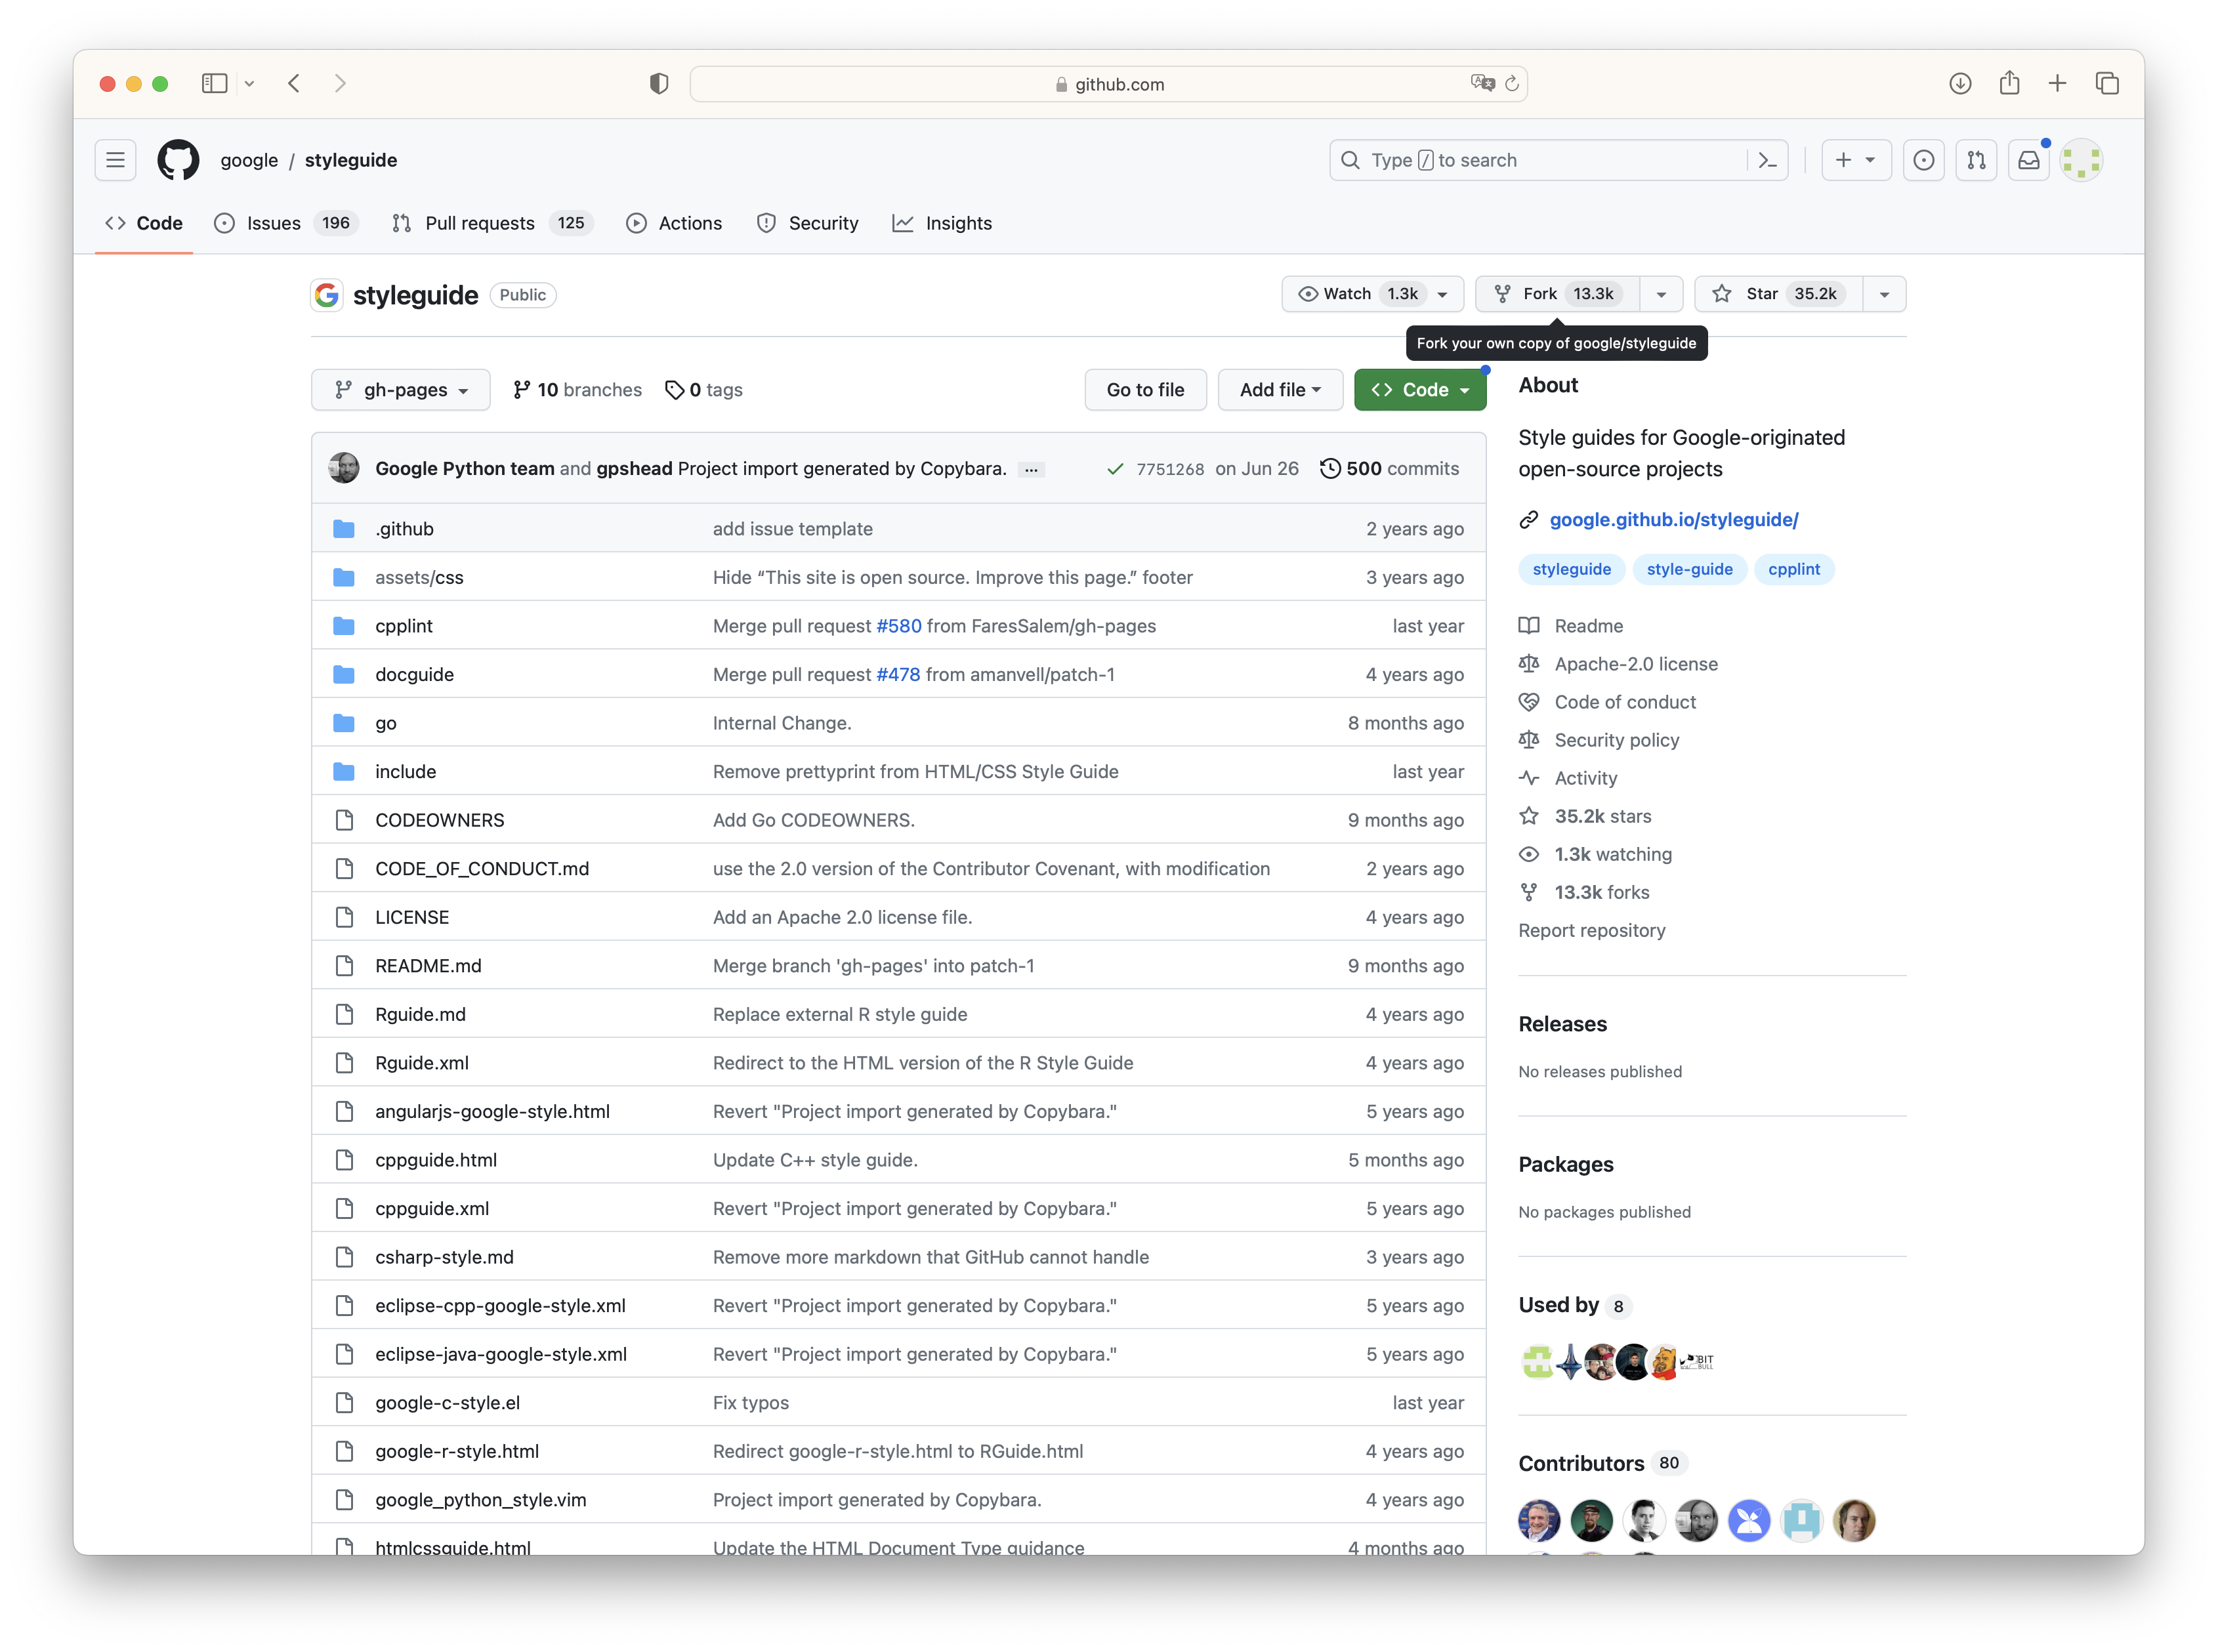Expand the commit message ellipsis
This screenshot has height=1652, width=2218.
(1031, 469)
